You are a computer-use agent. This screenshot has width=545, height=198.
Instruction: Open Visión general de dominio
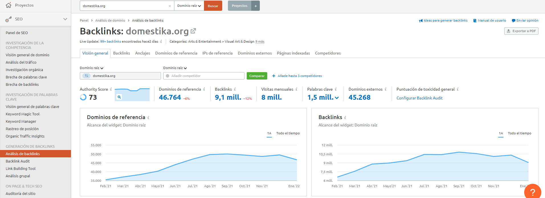(x=27, y=55)
